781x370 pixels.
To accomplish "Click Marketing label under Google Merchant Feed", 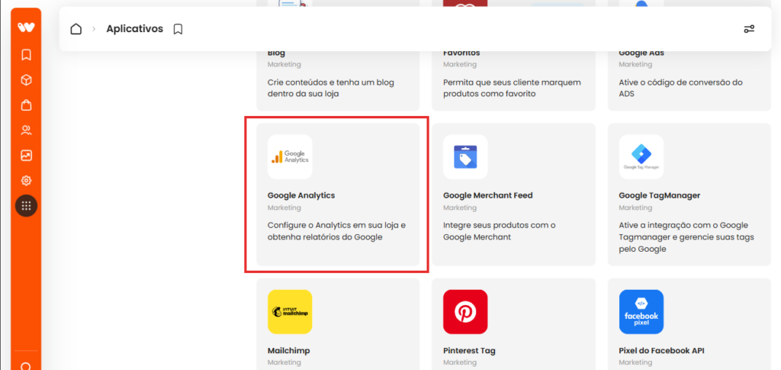I will click(460, 208).
